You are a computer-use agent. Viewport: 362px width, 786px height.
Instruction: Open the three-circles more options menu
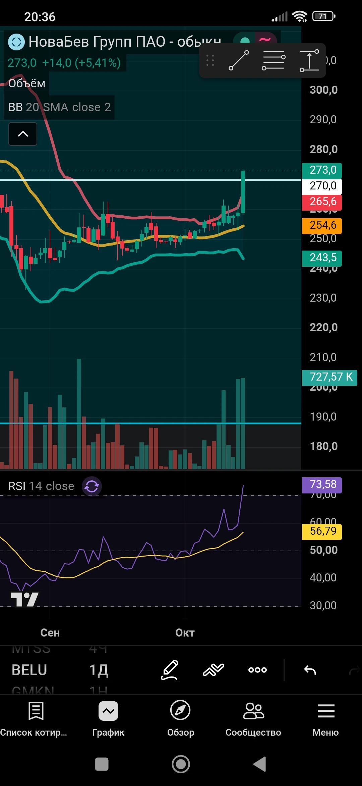click(257, 670)
